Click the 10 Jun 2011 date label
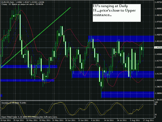Viewport: 162px width, 122px height. tap(70, 120)
